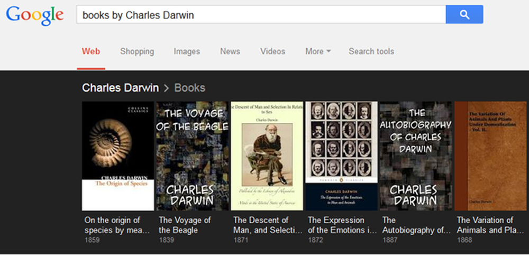Click the blue magnifying glass search button

coord(464,14)
